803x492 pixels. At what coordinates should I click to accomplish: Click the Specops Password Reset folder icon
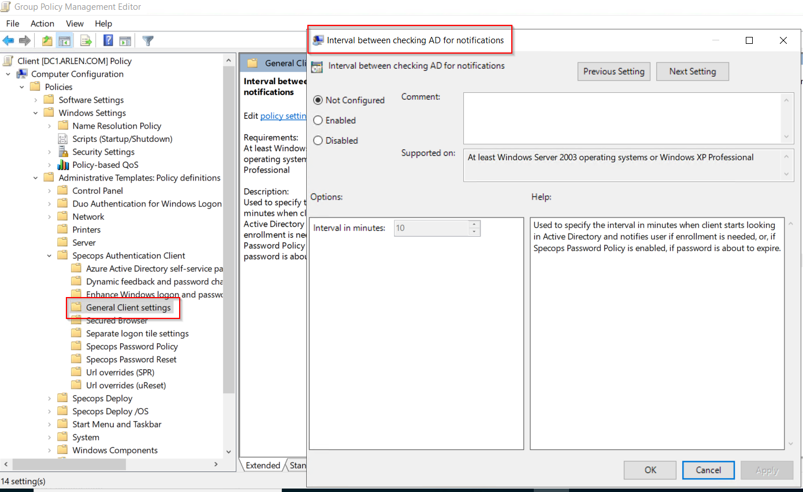click(x=76, y=359)
